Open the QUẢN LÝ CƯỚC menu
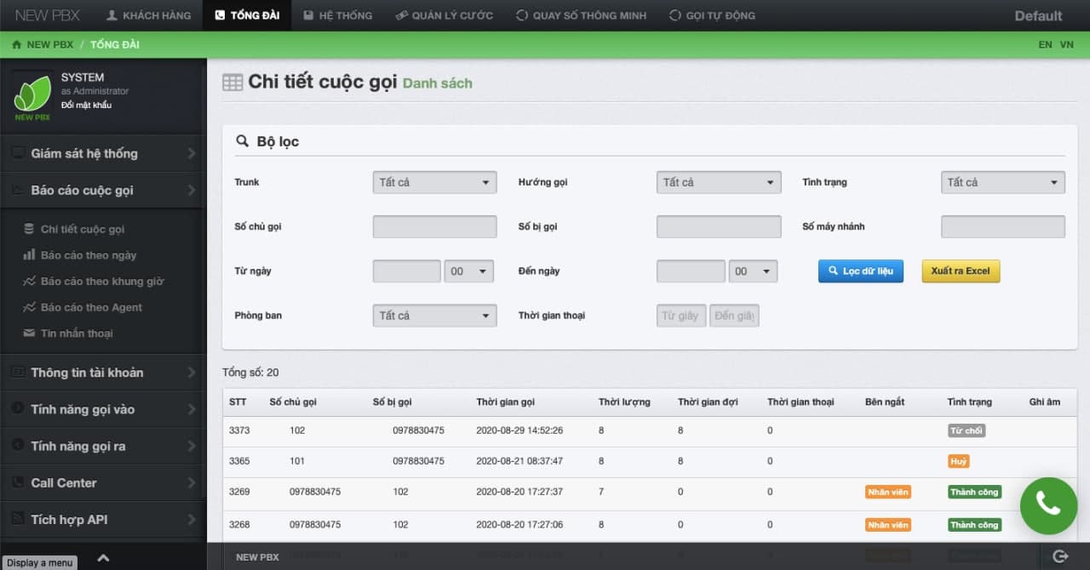 445,15
